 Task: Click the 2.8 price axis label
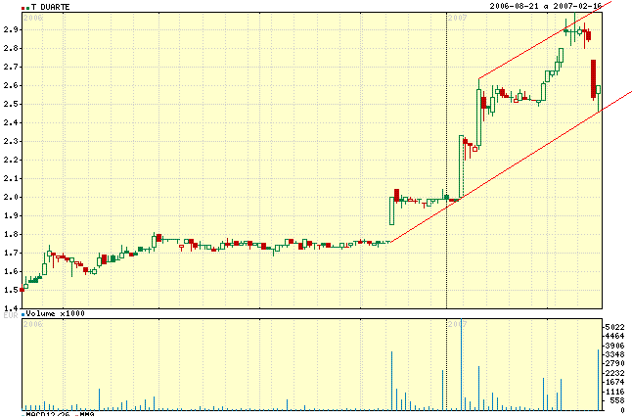click(10, 48)
